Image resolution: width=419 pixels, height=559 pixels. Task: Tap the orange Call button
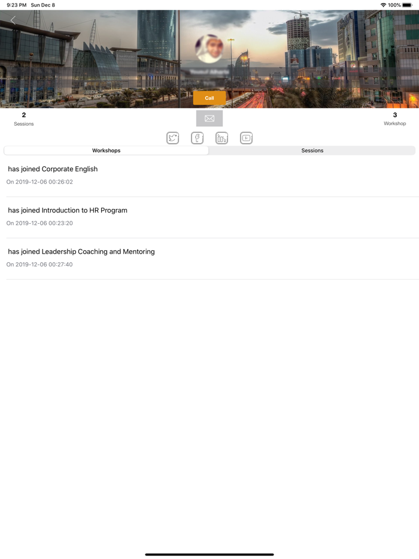click(209, 98)
